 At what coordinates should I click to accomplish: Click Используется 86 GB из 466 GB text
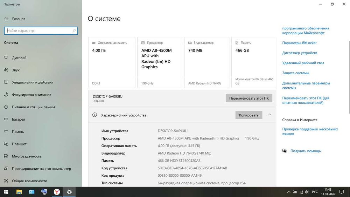(254, 81)
